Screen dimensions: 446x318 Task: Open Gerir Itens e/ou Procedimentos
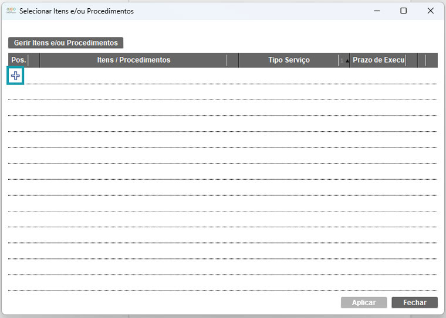[x=66, y=43]
